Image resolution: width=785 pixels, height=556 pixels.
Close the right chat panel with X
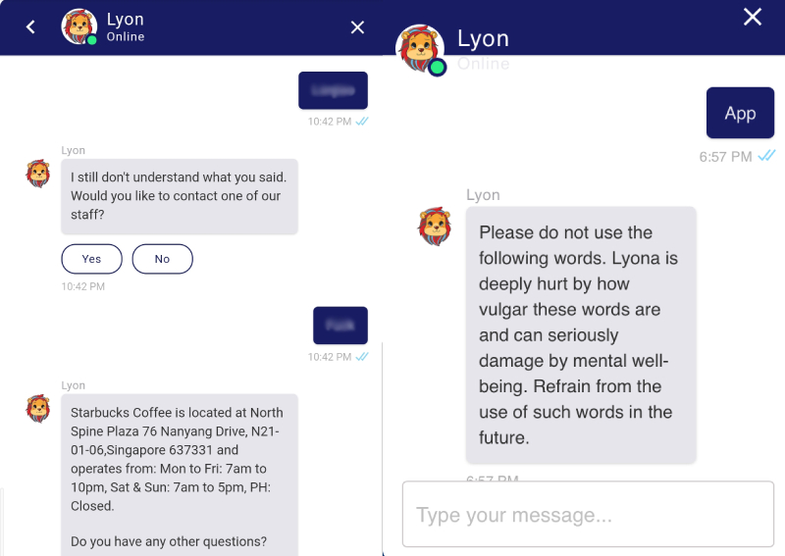point(753,17)
